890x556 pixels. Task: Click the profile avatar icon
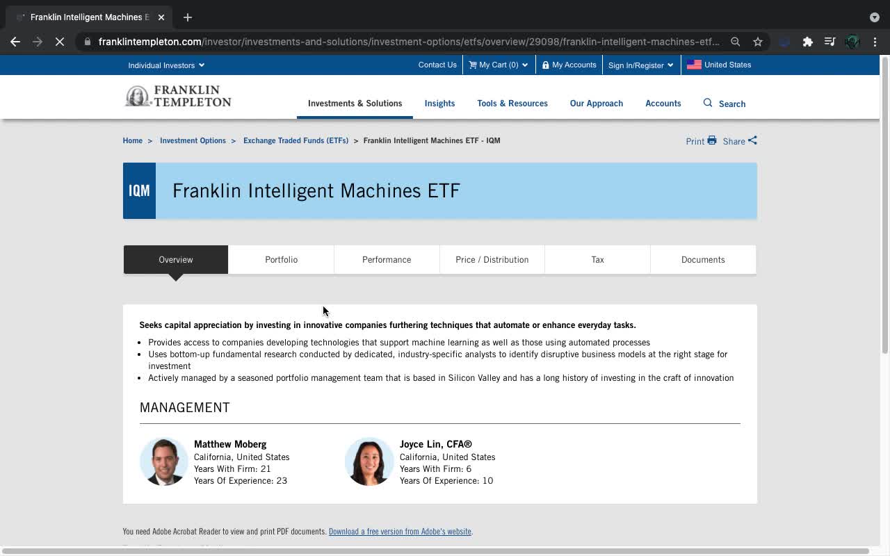[x=852, y=42]
